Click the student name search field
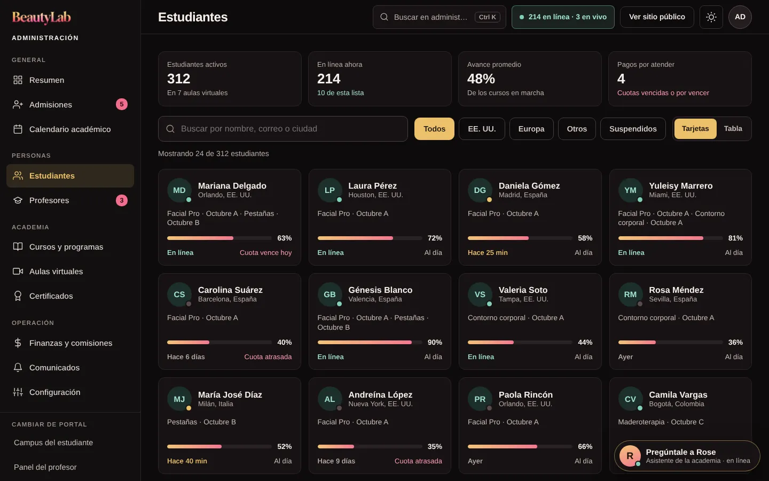Image resolution: width=769 pixels, height=481 pixels. click(x=283, y=129)
